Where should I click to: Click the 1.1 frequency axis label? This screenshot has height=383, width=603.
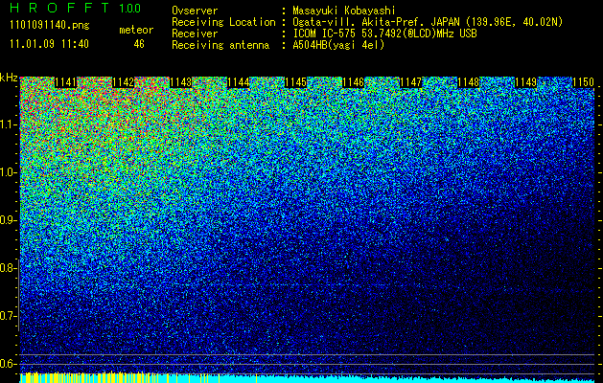point(8,124)
